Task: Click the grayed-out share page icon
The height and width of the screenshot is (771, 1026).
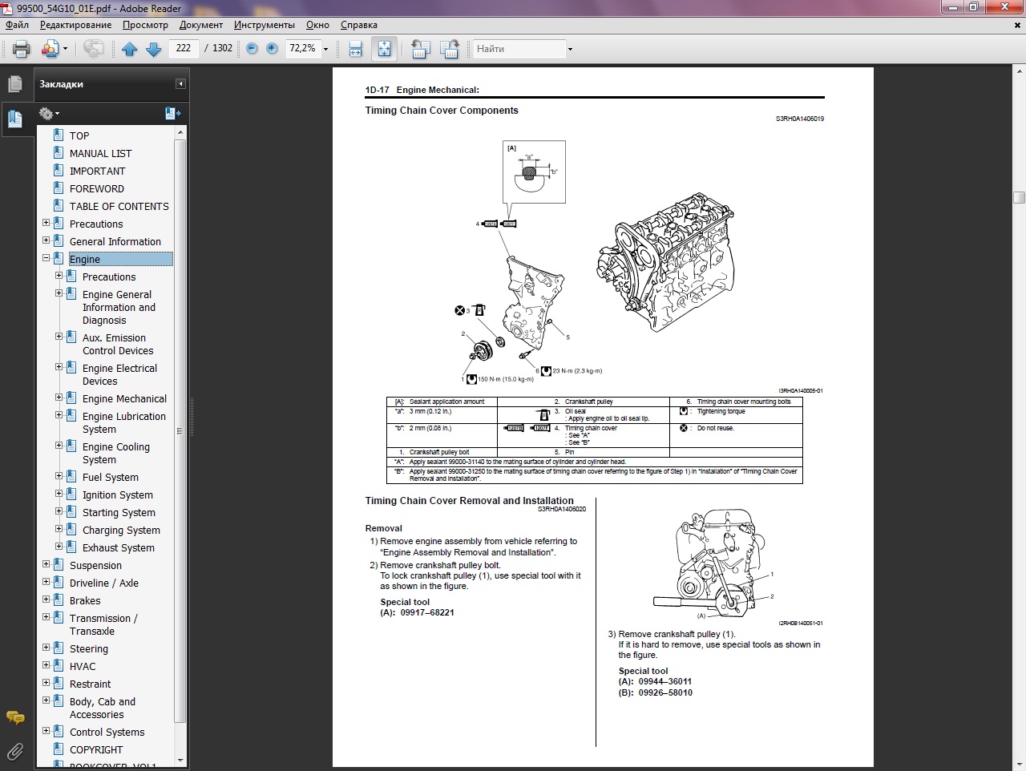Action: [94, 49]
